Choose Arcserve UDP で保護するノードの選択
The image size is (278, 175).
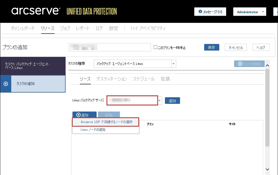105,122
